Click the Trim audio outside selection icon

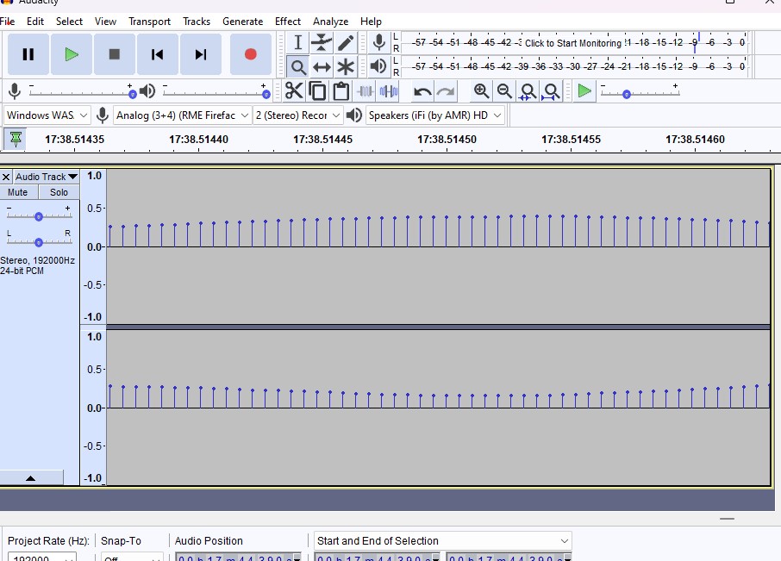point(366,91)
